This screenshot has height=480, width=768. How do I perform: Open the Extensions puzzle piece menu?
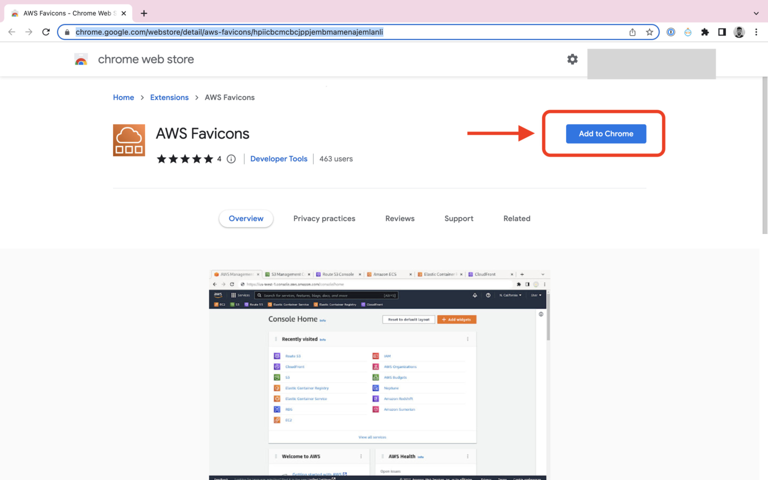click(705, 31)
